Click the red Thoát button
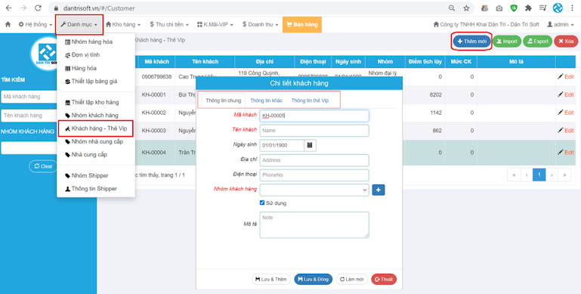581x294 pixels. (384, 279)
